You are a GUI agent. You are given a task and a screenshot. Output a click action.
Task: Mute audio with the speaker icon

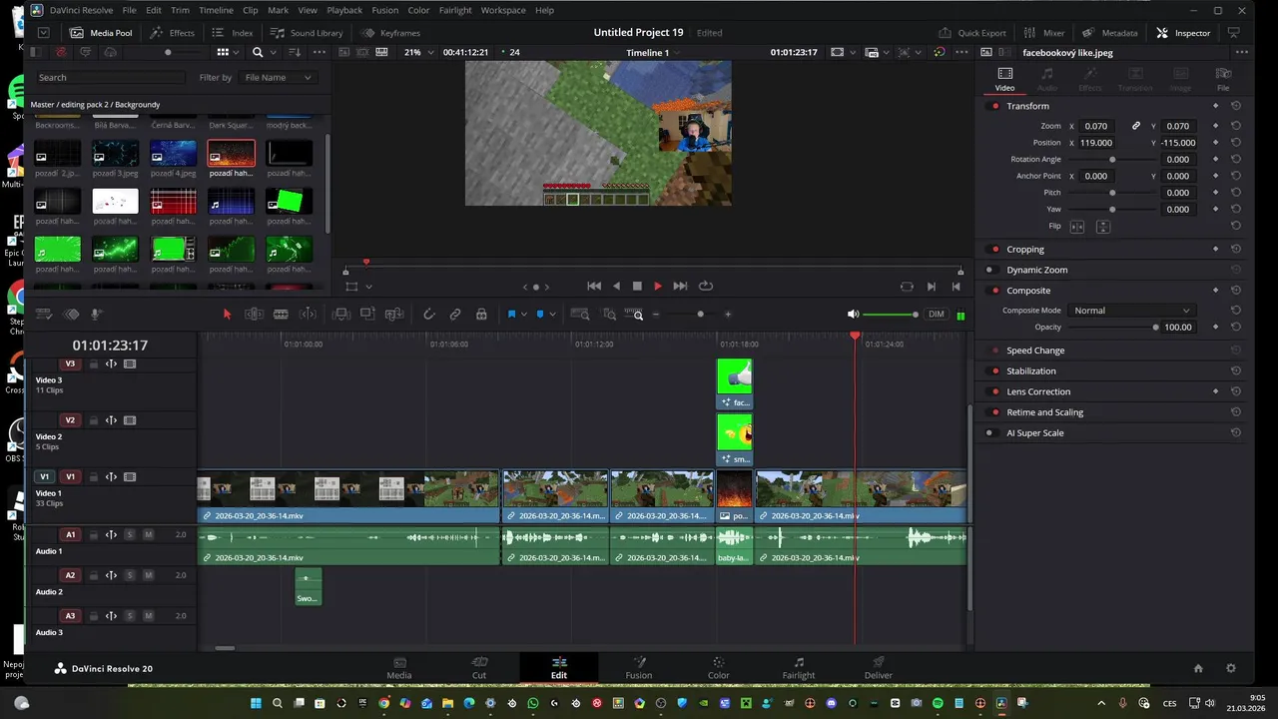[854, 315]
